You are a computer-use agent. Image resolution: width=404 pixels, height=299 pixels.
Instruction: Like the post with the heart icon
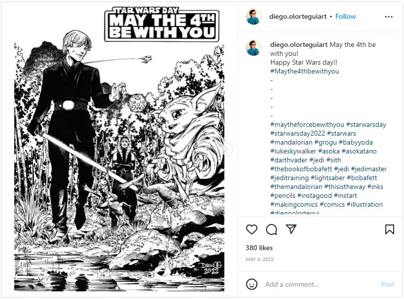252,229
